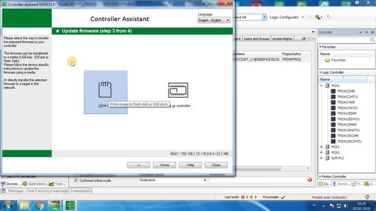
Task: Open the Controller panel options arrow
Action: [x=360, y=32]
